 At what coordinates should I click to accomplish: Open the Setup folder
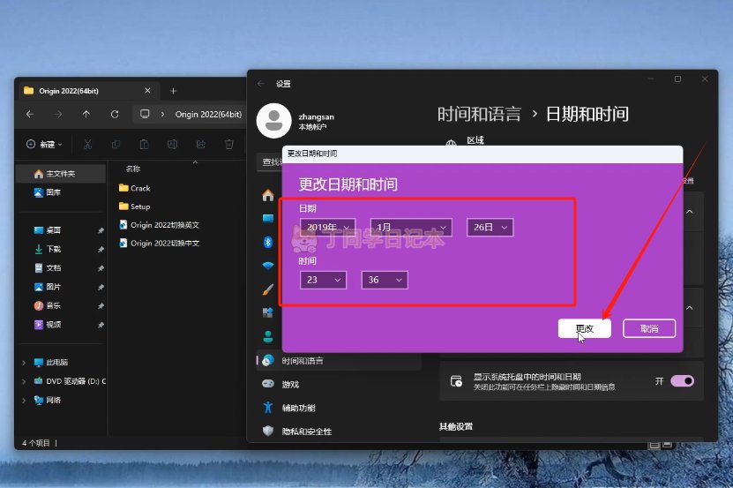pos(139,206)
